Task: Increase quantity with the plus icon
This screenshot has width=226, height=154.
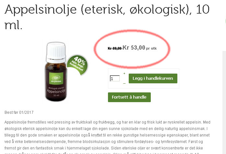Action: [124, 74]
